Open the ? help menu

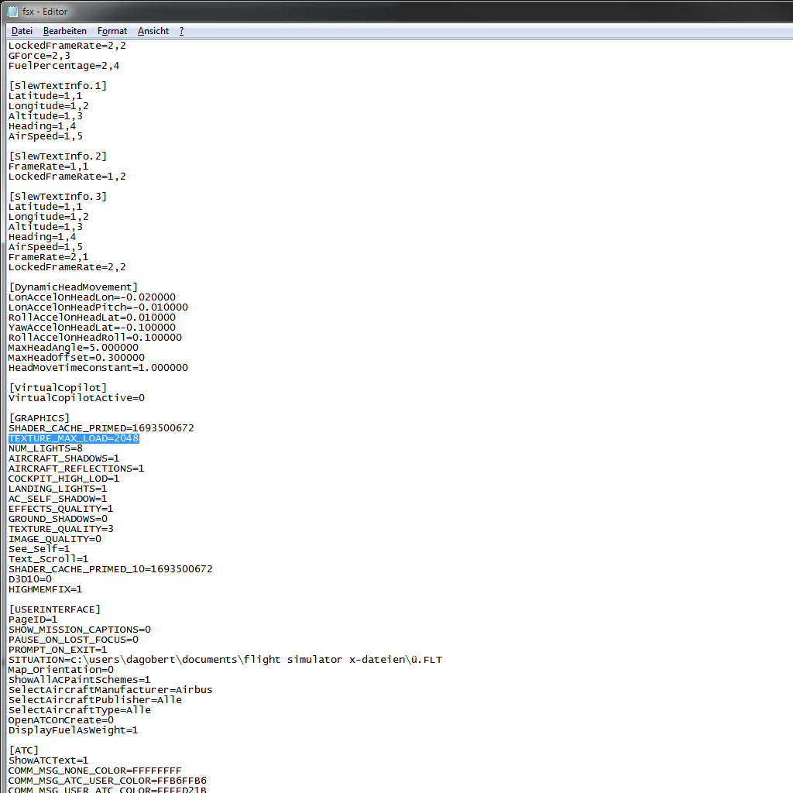pyautogui.click(x=182, y=31)
